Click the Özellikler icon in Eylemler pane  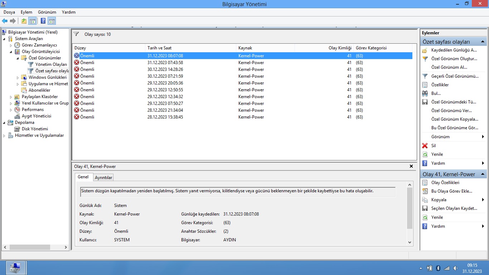click(x=425, y=85)
